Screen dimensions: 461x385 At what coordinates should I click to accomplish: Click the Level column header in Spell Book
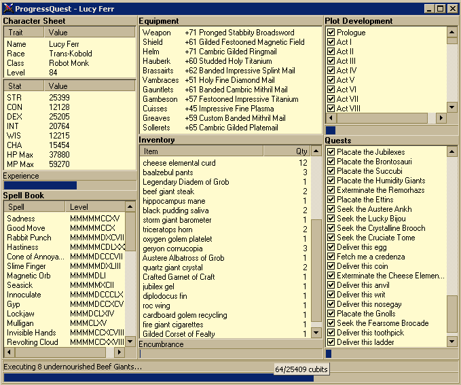95,207
